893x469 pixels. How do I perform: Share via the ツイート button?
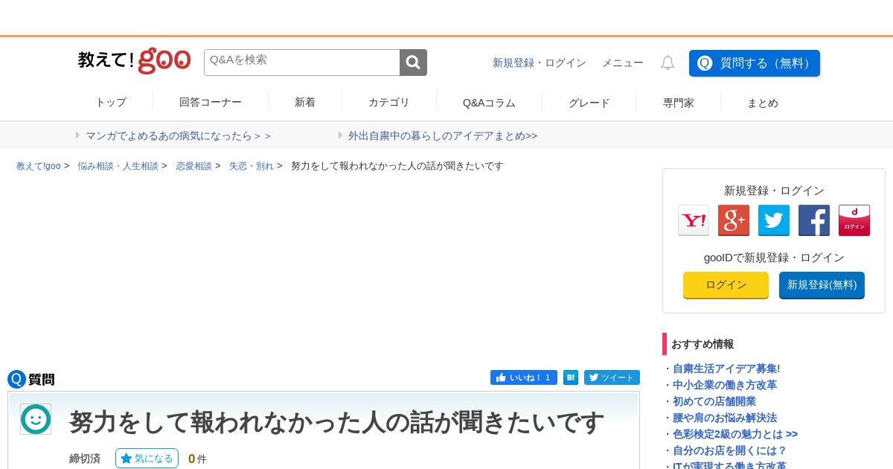[612, 377]
